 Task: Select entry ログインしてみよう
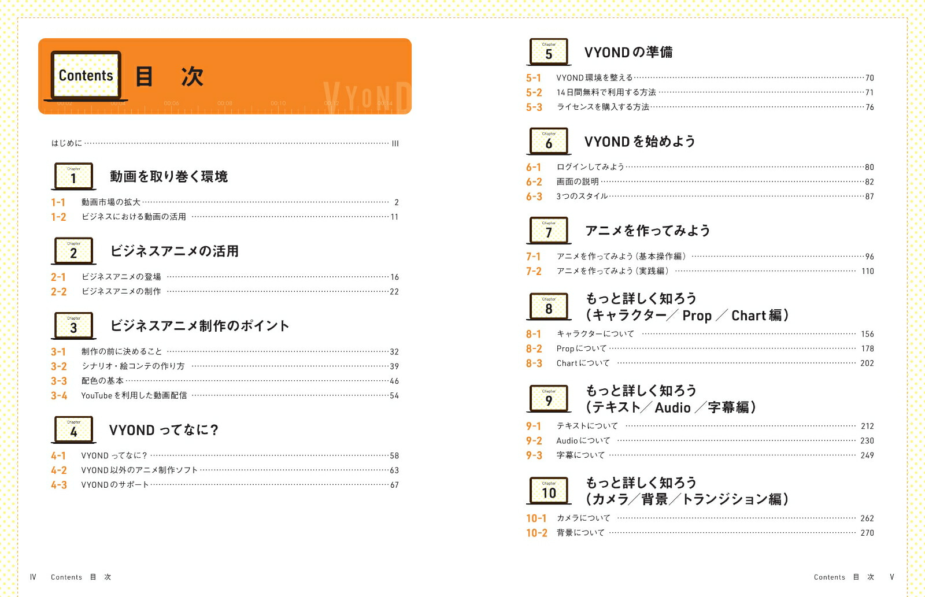(590, 167)
